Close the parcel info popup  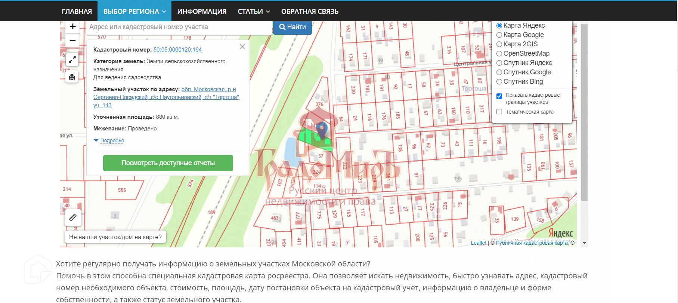[x=242, y=47]
